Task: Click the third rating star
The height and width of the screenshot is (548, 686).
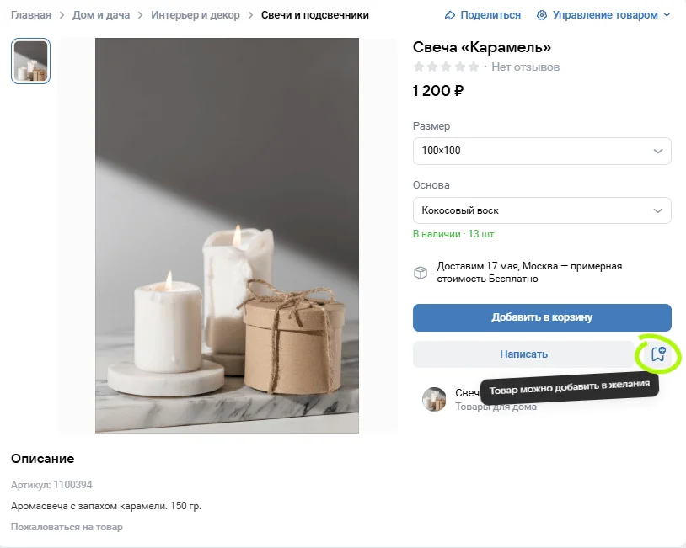Action: tap(446, 67)
